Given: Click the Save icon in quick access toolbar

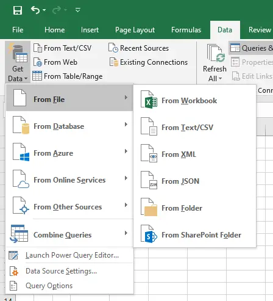Looking at the screenshot, I should [x=18, y=10].
